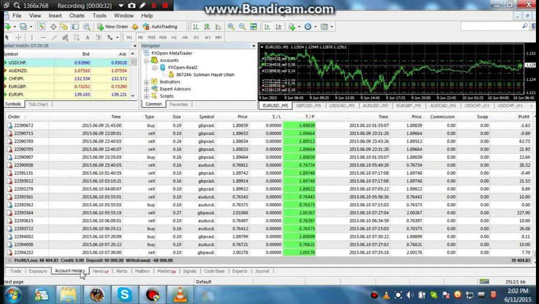Open a new chart with the green plus icon
539x304 pixels.
coord(8,26)
